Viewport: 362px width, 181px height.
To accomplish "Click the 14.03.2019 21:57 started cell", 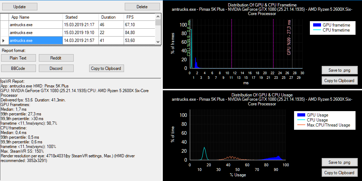I will tap(81, 40).
